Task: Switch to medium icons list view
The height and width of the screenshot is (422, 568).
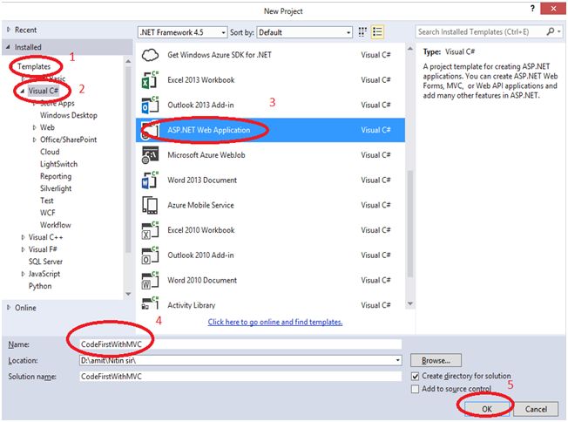Action: coord(377,32)
